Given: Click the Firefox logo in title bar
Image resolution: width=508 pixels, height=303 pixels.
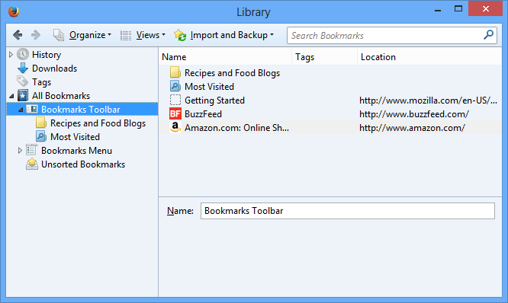Looking at the screenshot, I should 14,11.
